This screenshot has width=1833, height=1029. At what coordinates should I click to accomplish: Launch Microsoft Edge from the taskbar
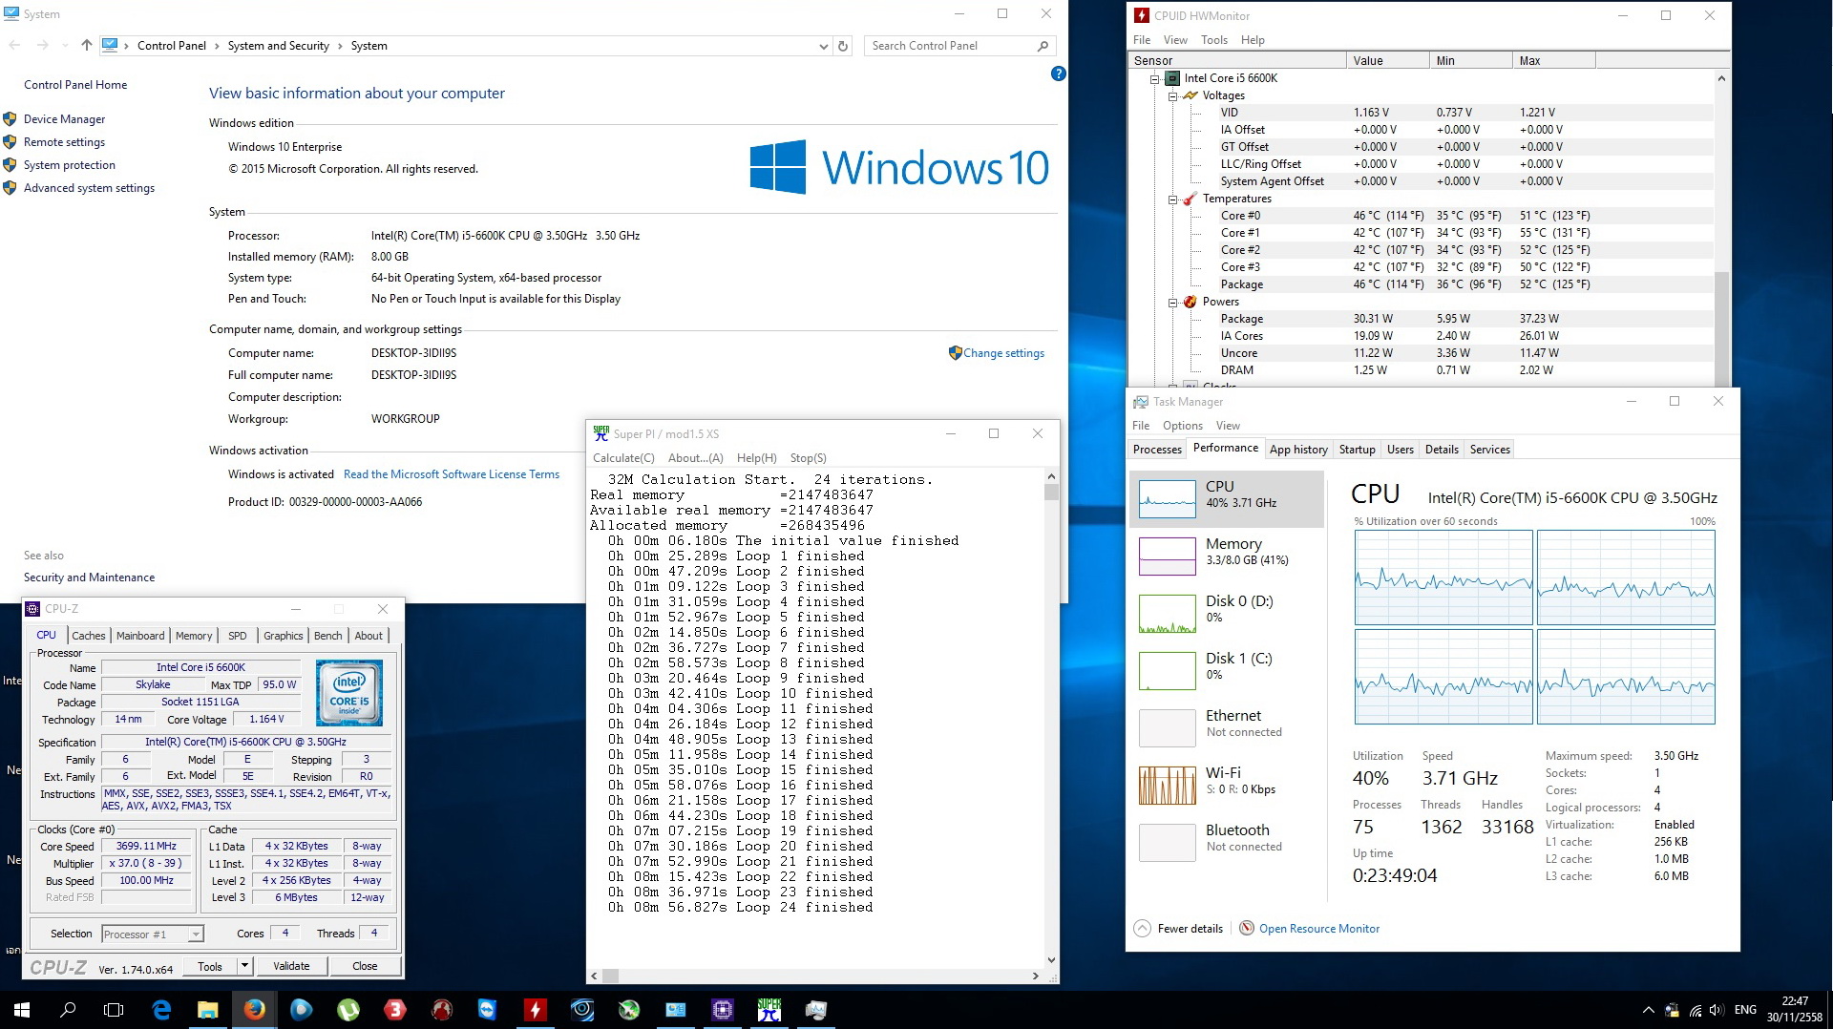pos(161,1010)
